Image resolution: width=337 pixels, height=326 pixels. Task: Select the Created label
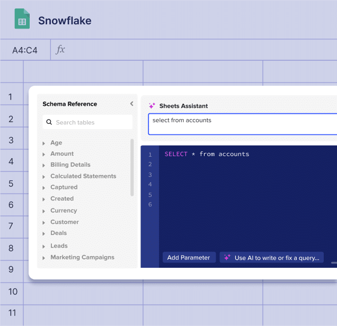tap(62, 198)
